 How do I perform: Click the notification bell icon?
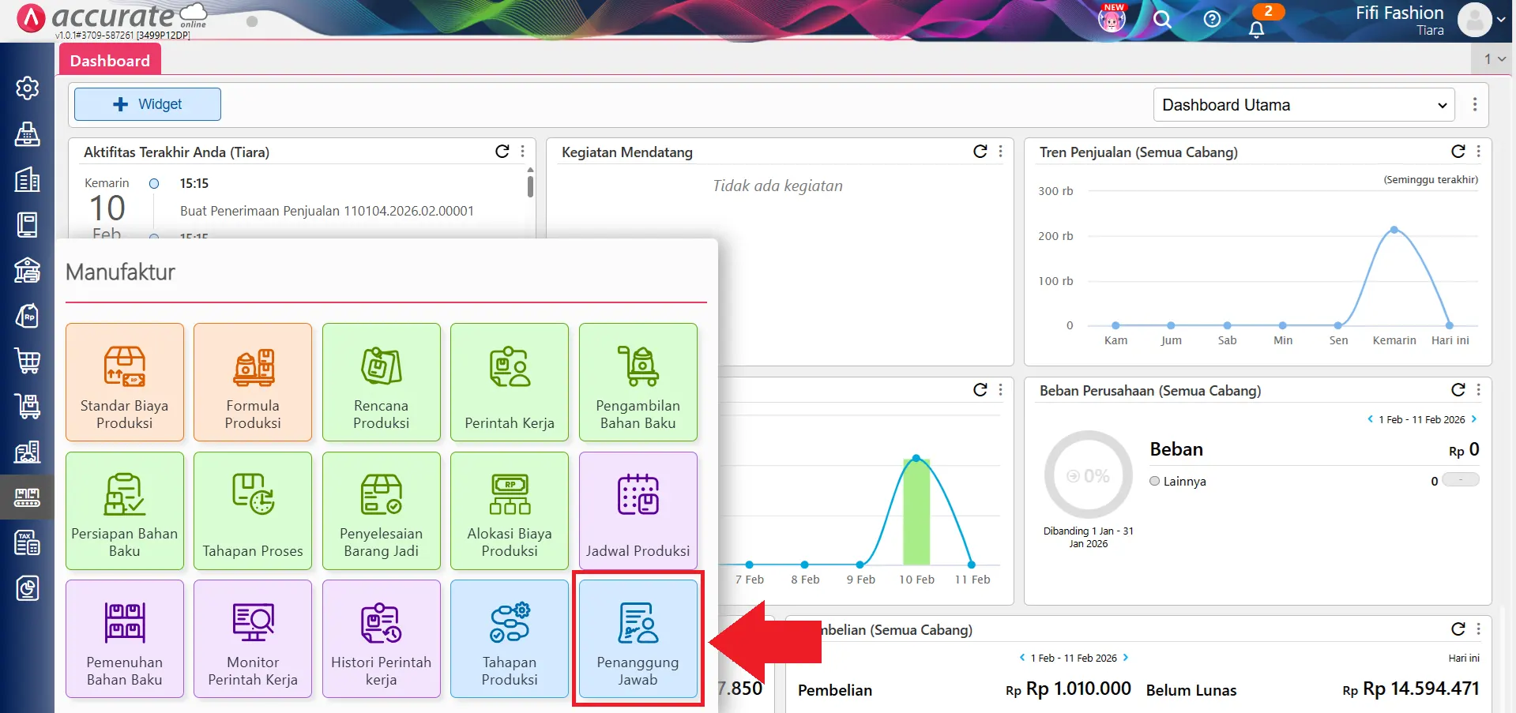coord(1256,29)
